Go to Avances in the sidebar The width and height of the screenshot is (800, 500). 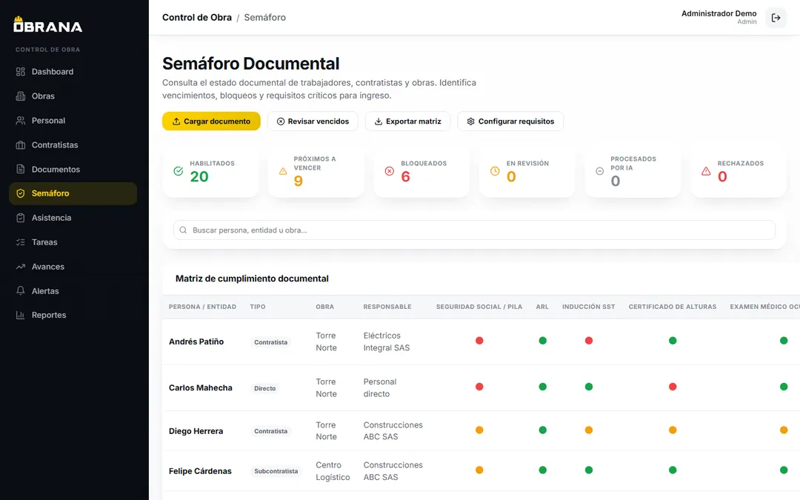tap(73, 267)
